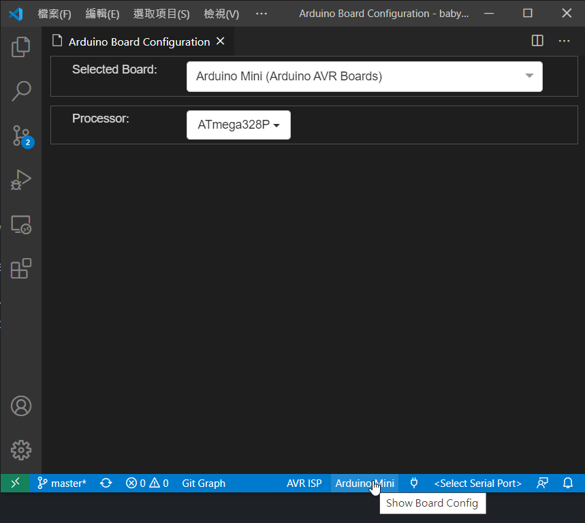Close the Arduino Board Configuration tab

coord(221,41)
